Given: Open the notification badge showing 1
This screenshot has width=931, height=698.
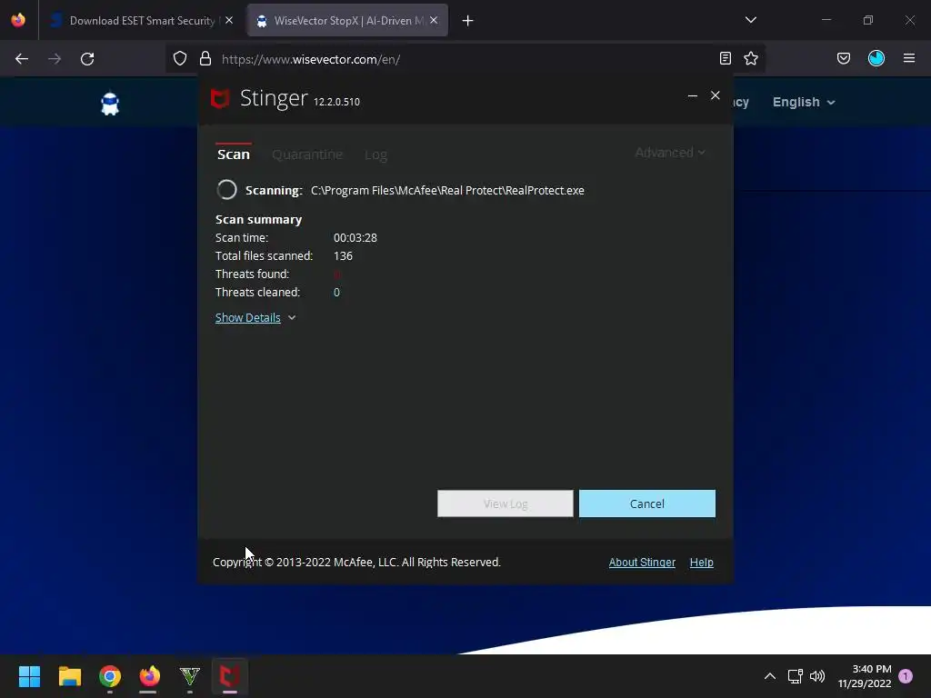Looking at the screenshot, I should tap(906, 676).
